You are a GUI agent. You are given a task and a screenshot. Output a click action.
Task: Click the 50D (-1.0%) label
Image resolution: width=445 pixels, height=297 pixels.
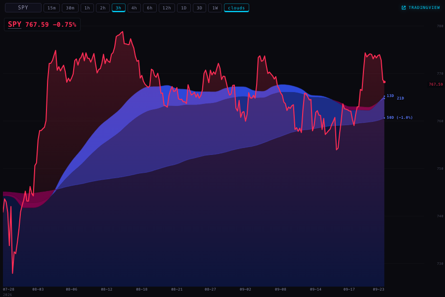(400, 117)
